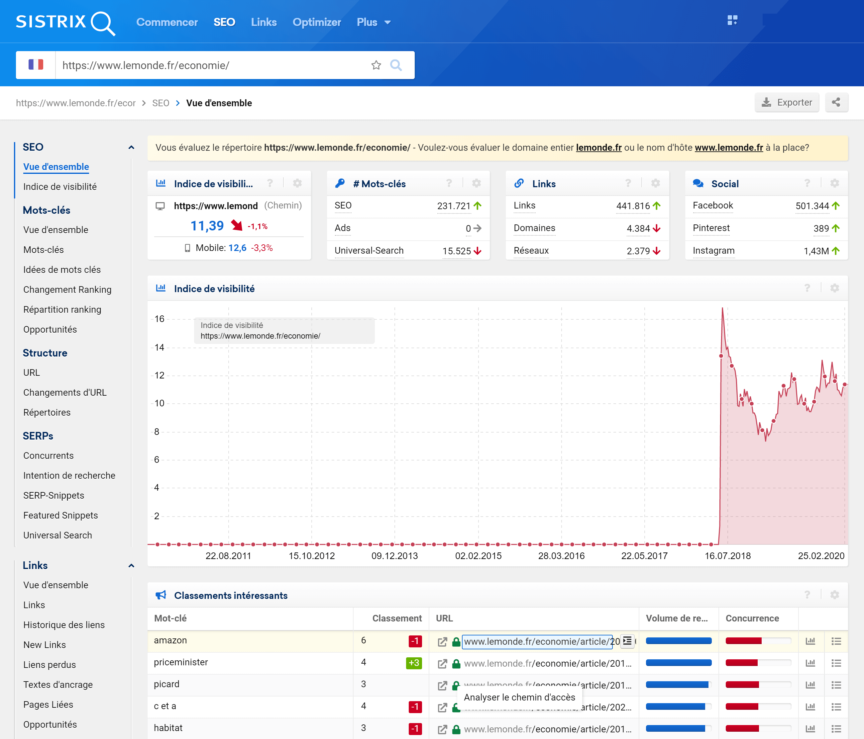Open Featured Snippets in sidebar
Viewport: 864px width, 739px height.
60,515
